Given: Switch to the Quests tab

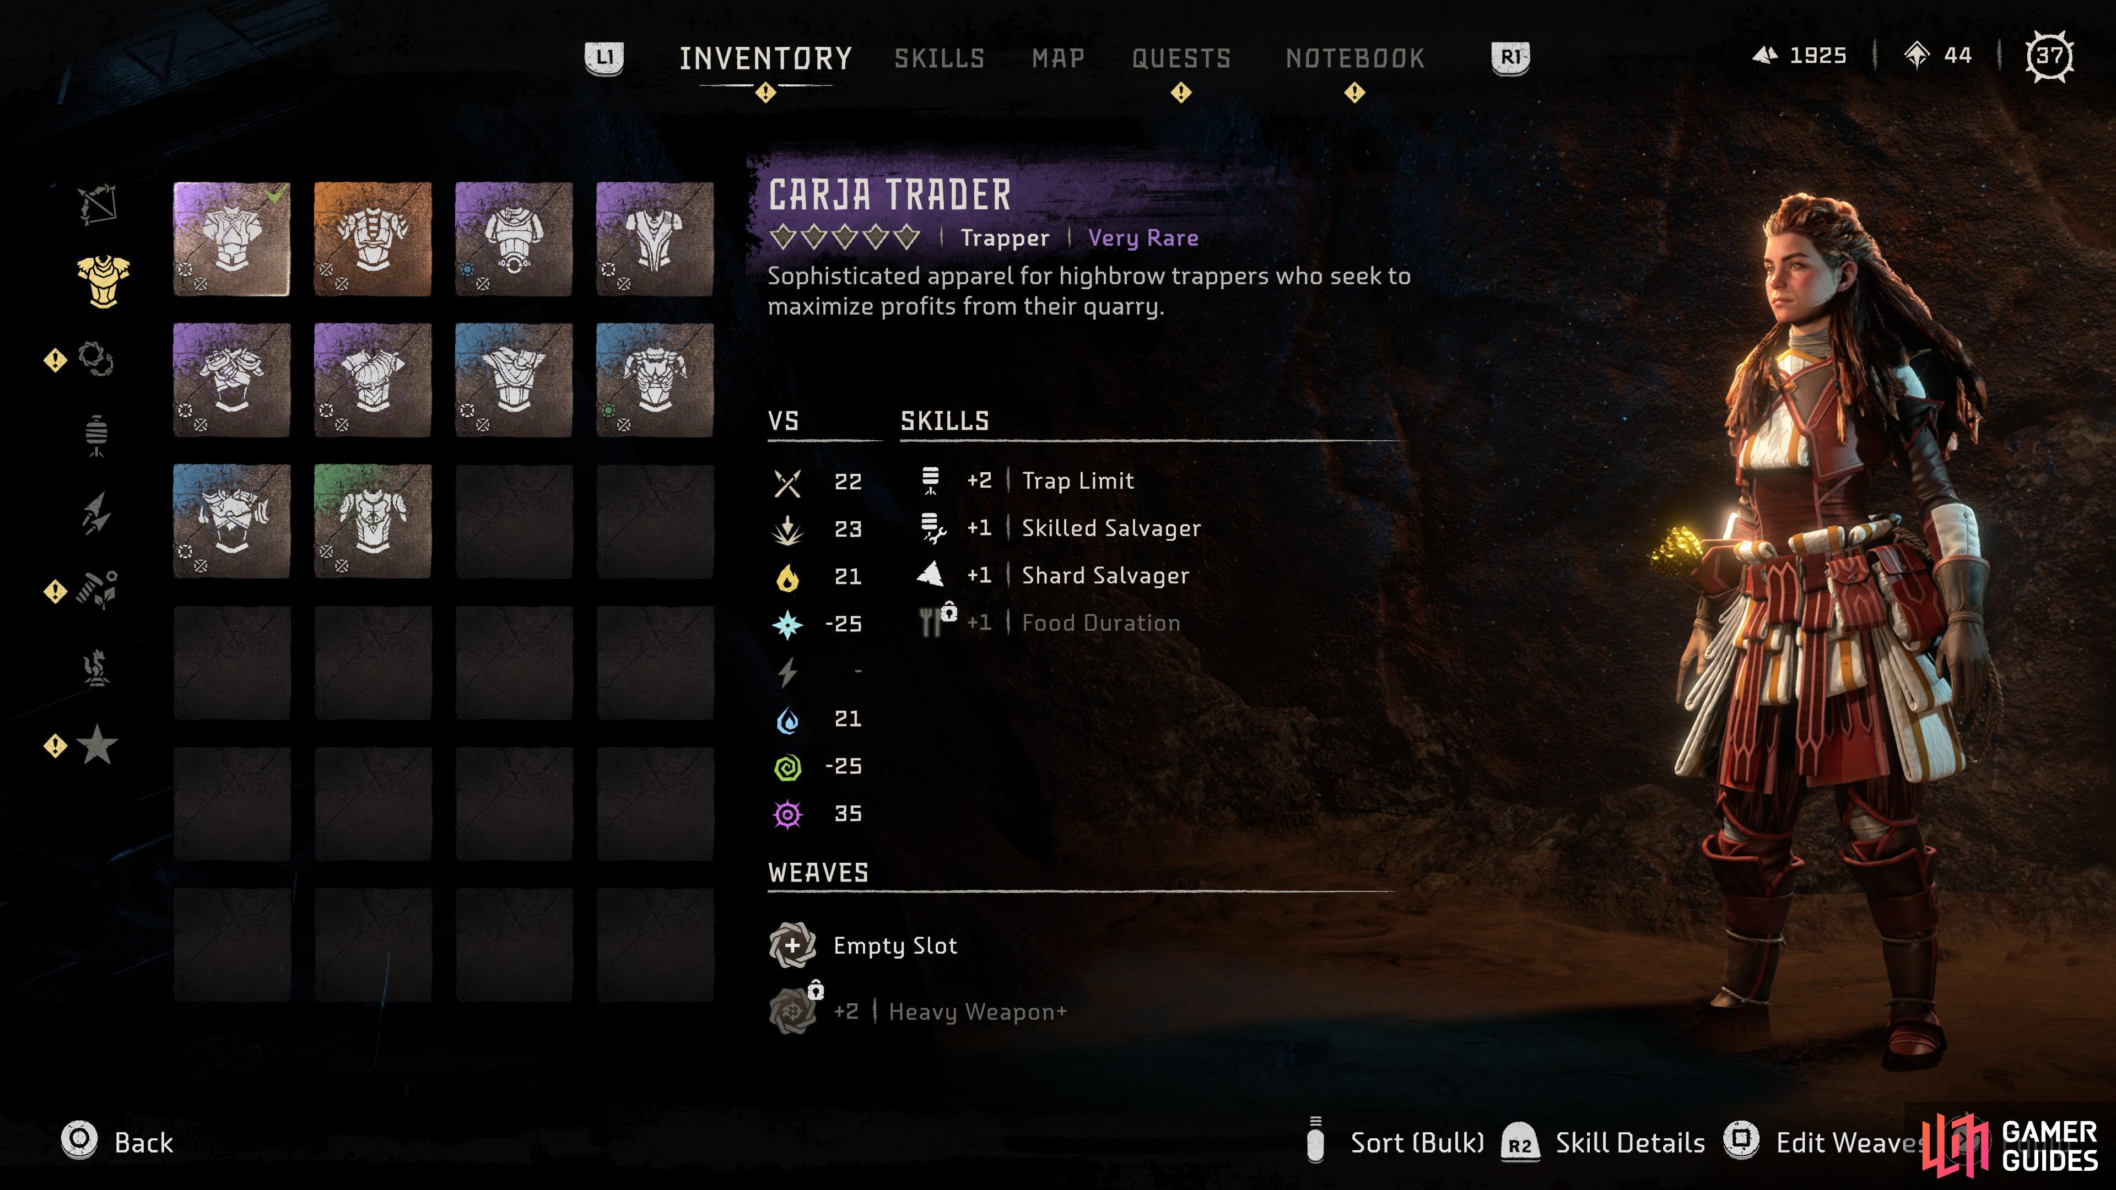Looking at the screenshot, I should point(1181,58).
